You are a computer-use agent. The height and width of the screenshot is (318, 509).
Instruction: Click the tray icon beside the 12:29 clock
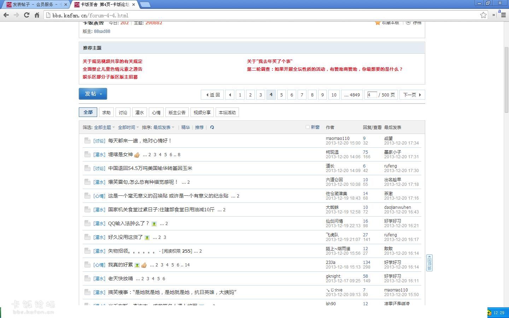[x=490, y=313]
